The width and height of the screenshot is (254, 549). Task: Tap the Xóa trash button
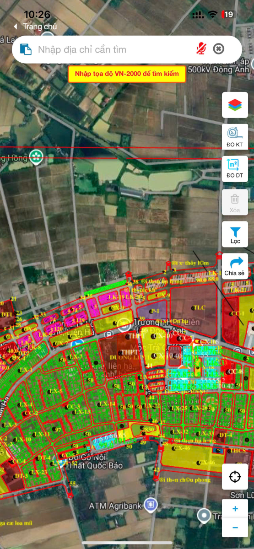click(235, 202)
